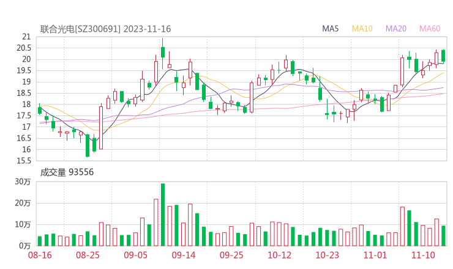This screenshot has width=453, height=269.
Task: Click the 17 price axis label
Action: 26,127
